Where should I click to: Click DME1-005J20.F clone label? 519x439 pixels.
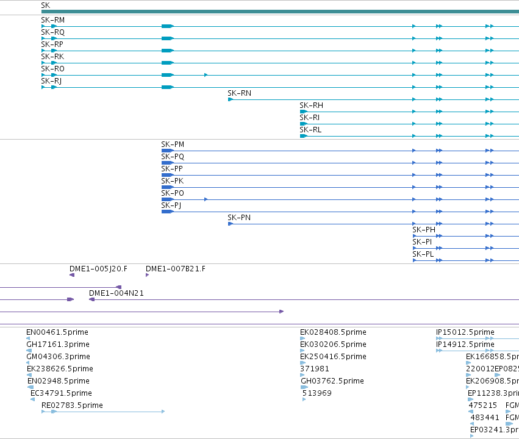tap(98, 269)
